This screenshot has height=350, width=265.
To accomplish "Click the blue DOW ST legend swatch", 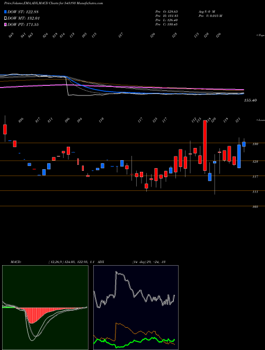I will 5,12.
